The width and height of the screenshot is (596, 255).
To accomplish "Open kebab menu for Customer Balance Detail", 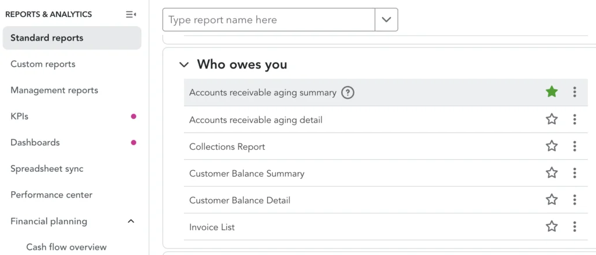I will [x=574, y=200].
